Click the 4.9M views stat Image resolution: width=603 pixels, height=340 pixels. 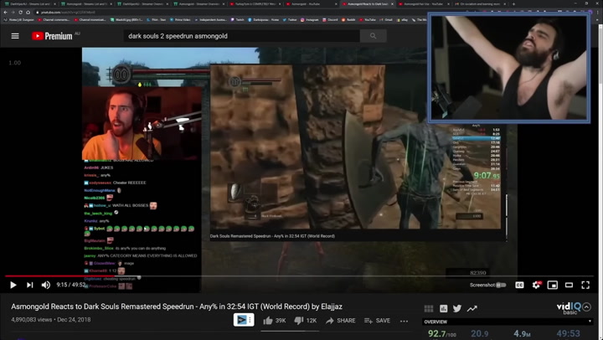click(522, 334)
